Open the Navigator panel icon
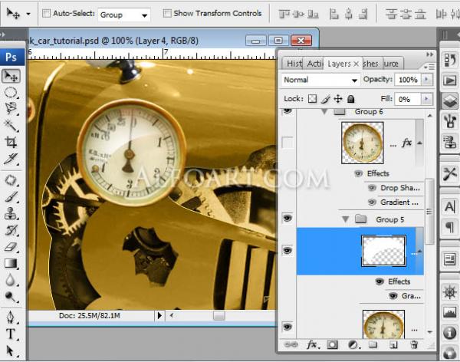 click(x=450, y=292)
